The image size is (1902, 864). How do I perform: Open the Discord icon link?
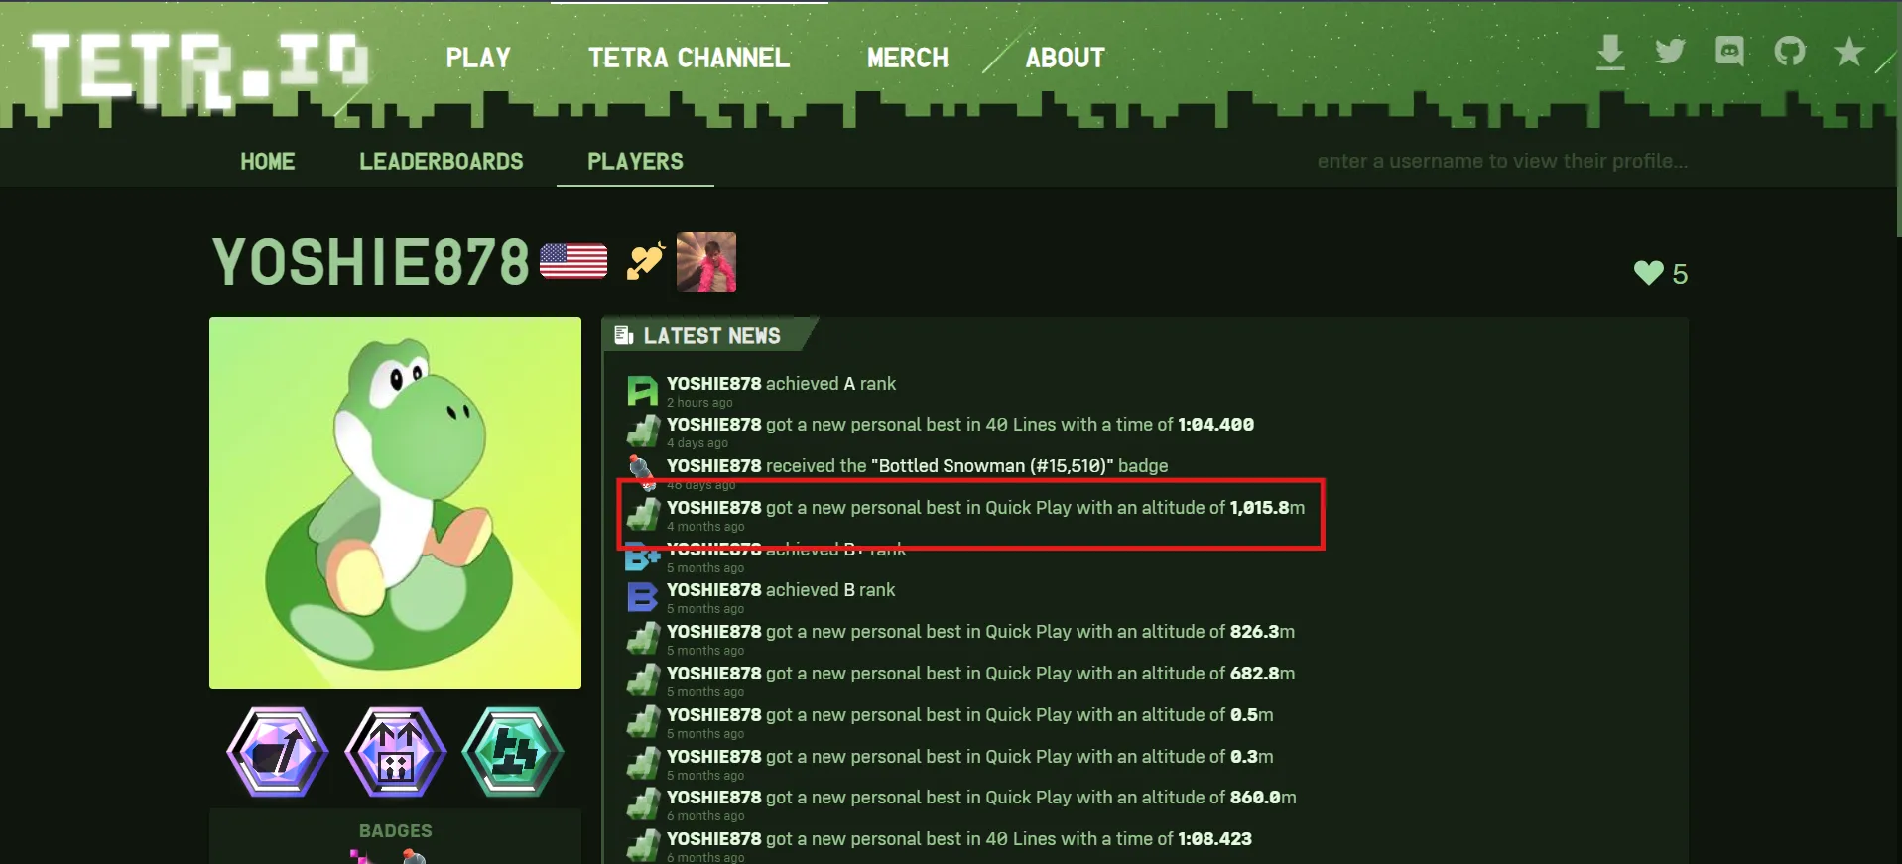point(1729,51)
